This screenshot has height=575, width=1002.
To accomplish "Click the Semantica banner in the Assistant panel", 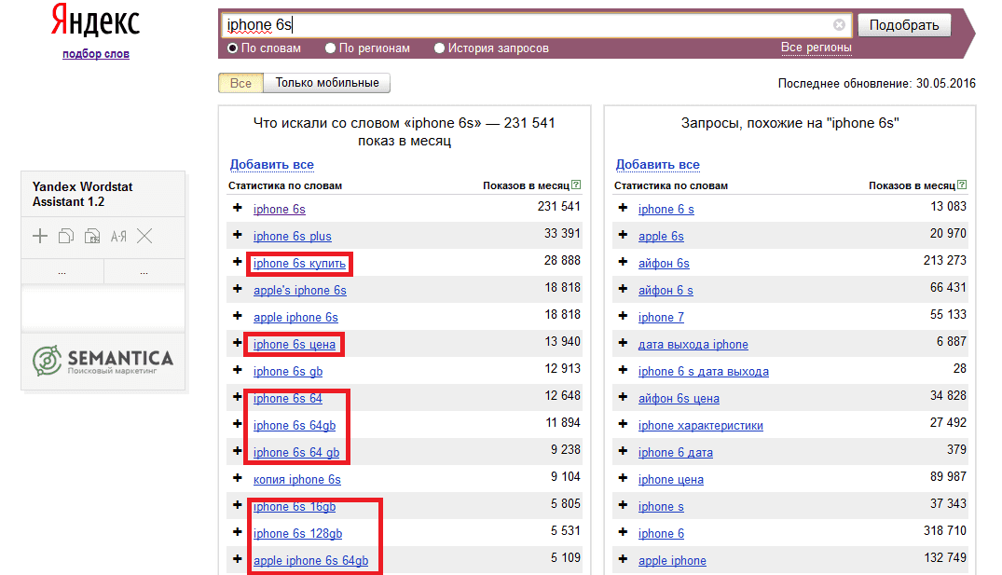I will click(x=103, y=361).
